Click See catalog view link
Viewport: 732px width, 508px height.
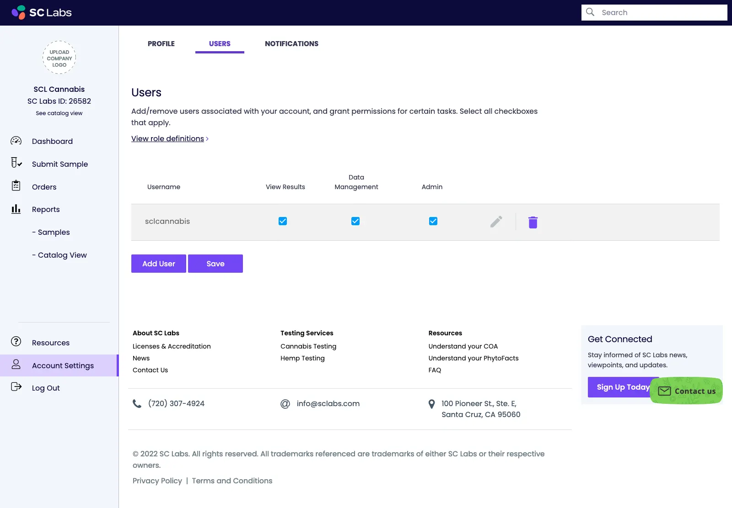click(x=59, y=113)
